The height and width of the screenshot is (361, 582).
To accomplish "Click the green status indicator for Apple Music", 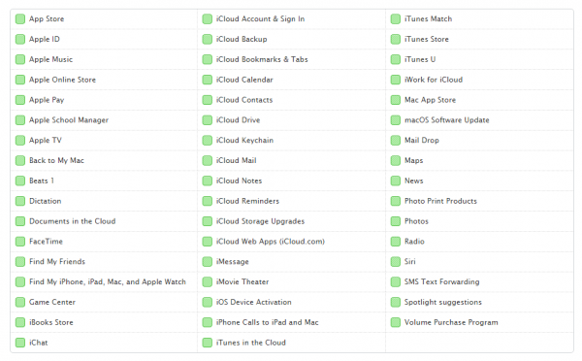I will click(x=20, y=59).
